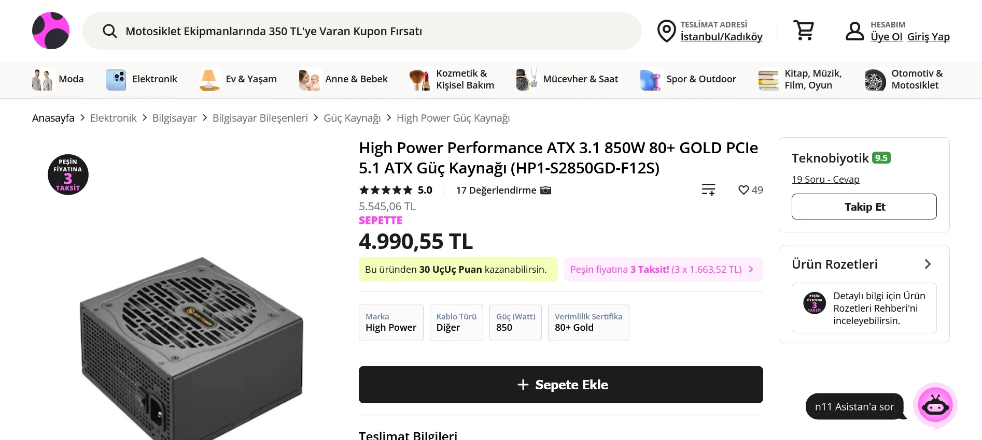Viewport: 982px width, 440px height.
Task: Open the Elektronik category menu
Action: tap(142, 79)
